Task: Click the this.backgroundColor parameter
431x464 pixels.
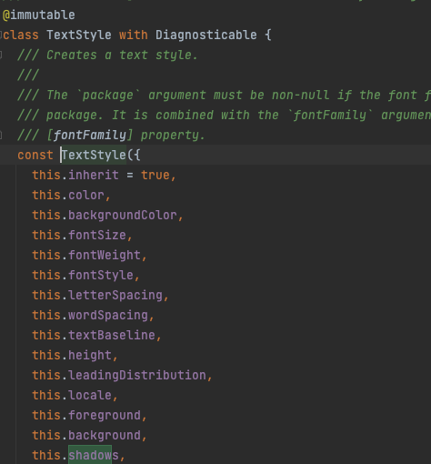Action: (x=107, y=215)
